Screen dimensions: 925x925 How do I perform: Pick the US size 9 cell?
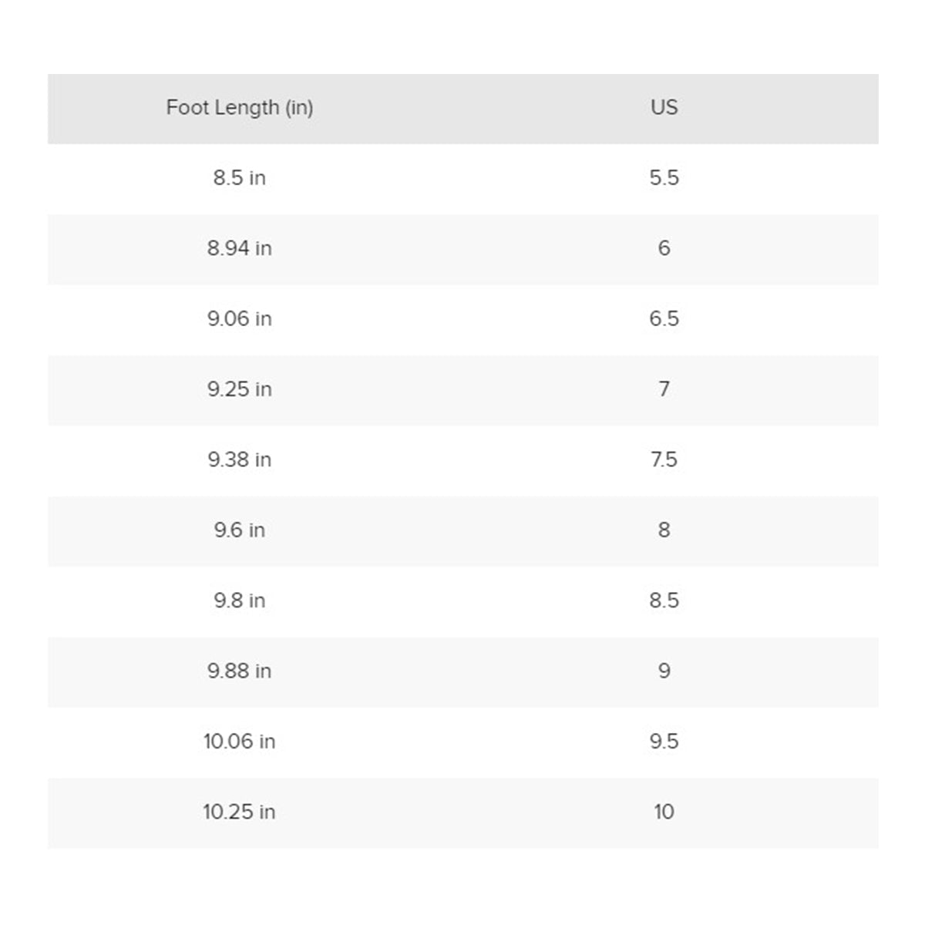tap(664, 671)
